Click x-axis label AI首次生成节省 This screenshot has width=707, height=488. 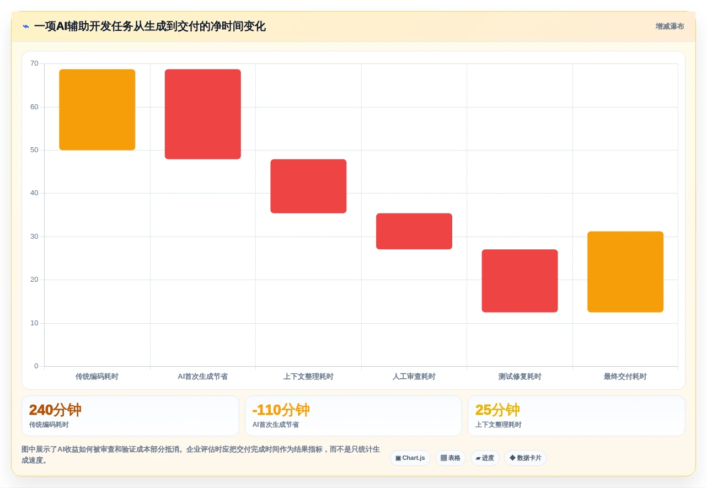tap(202, 377)
